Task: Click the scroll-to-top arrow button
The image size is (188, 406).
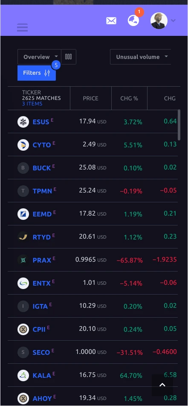Action: click(x=162, y=385)
